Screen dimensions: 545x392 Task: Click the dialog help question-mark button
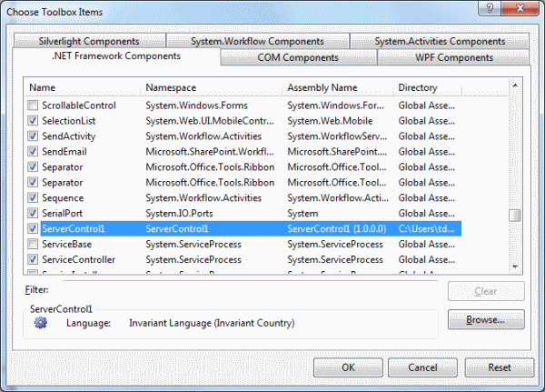(x=490, y=8)
